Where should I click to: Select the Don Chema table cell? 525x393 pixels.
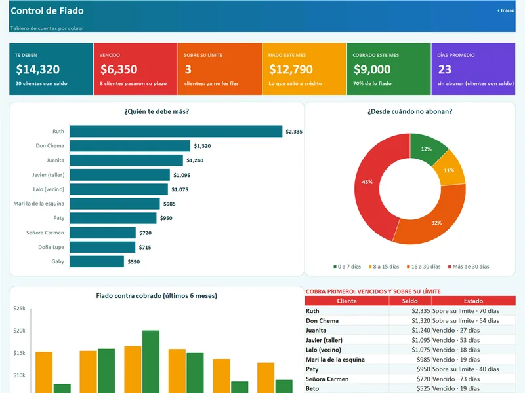(347, 320)
